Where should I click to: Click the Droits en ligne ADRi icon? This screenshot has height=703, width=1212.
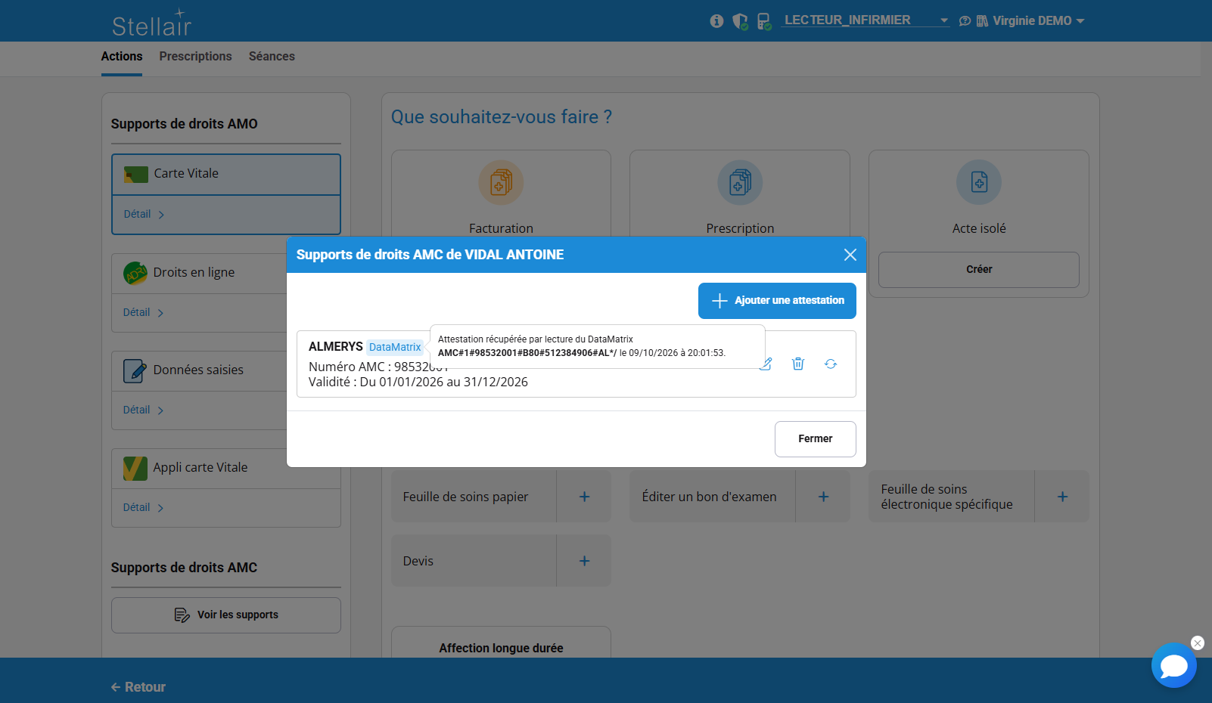click(135, 273)
